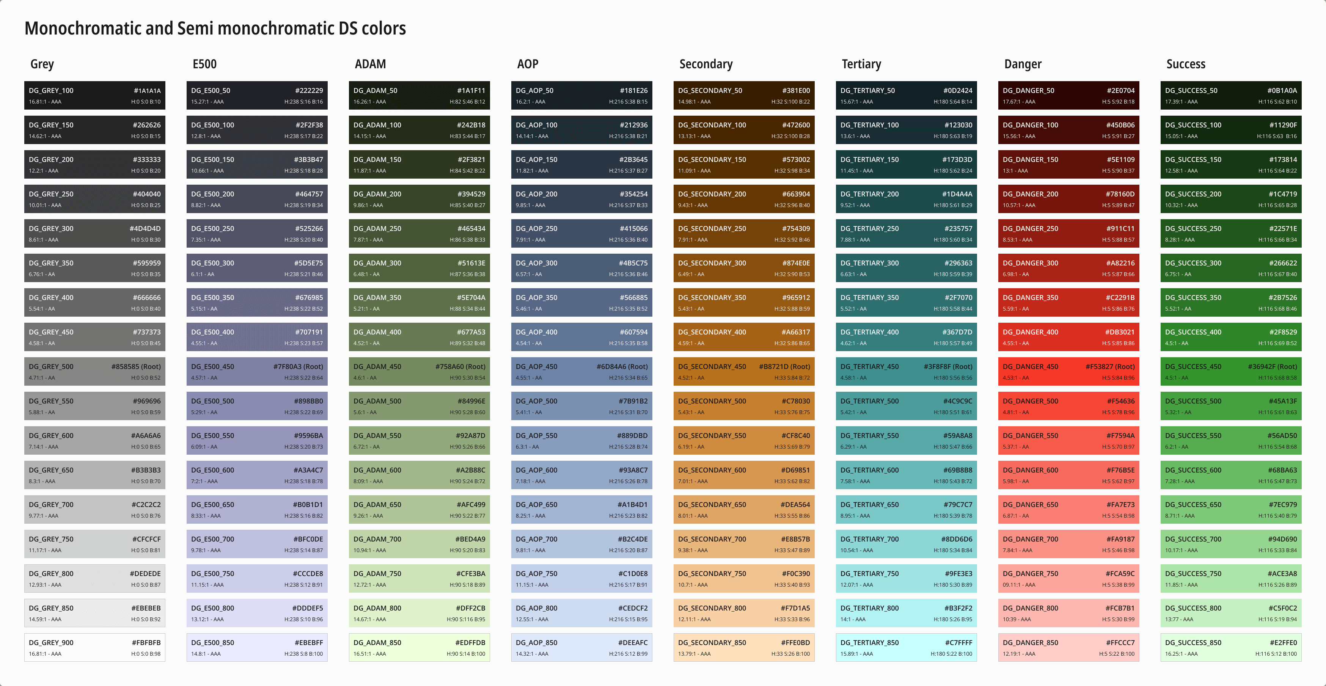Choose the DG_GREY_700 swatch
Screen dimensions: 1326x686
click(95, 510)
